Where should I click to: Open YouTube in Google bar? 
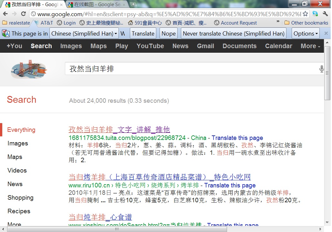point(150,46)
